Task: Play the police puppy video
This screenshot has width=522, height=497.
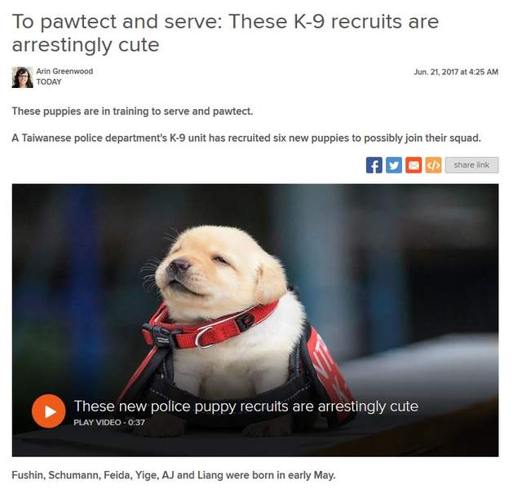Action: point(49,411)
